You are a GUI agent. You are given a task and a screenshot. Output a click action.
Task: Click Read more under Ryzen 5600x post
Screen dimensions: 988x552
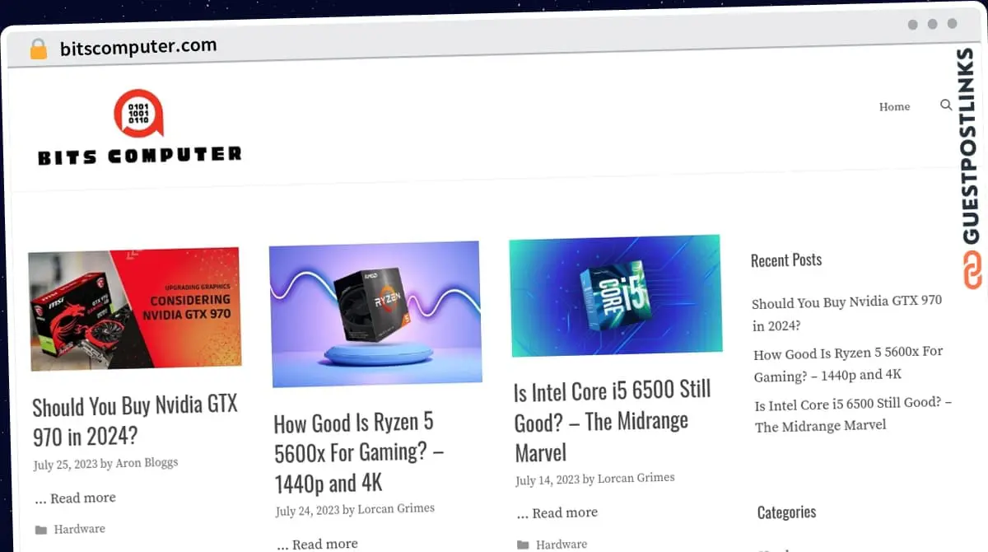[x=325, y=544]
